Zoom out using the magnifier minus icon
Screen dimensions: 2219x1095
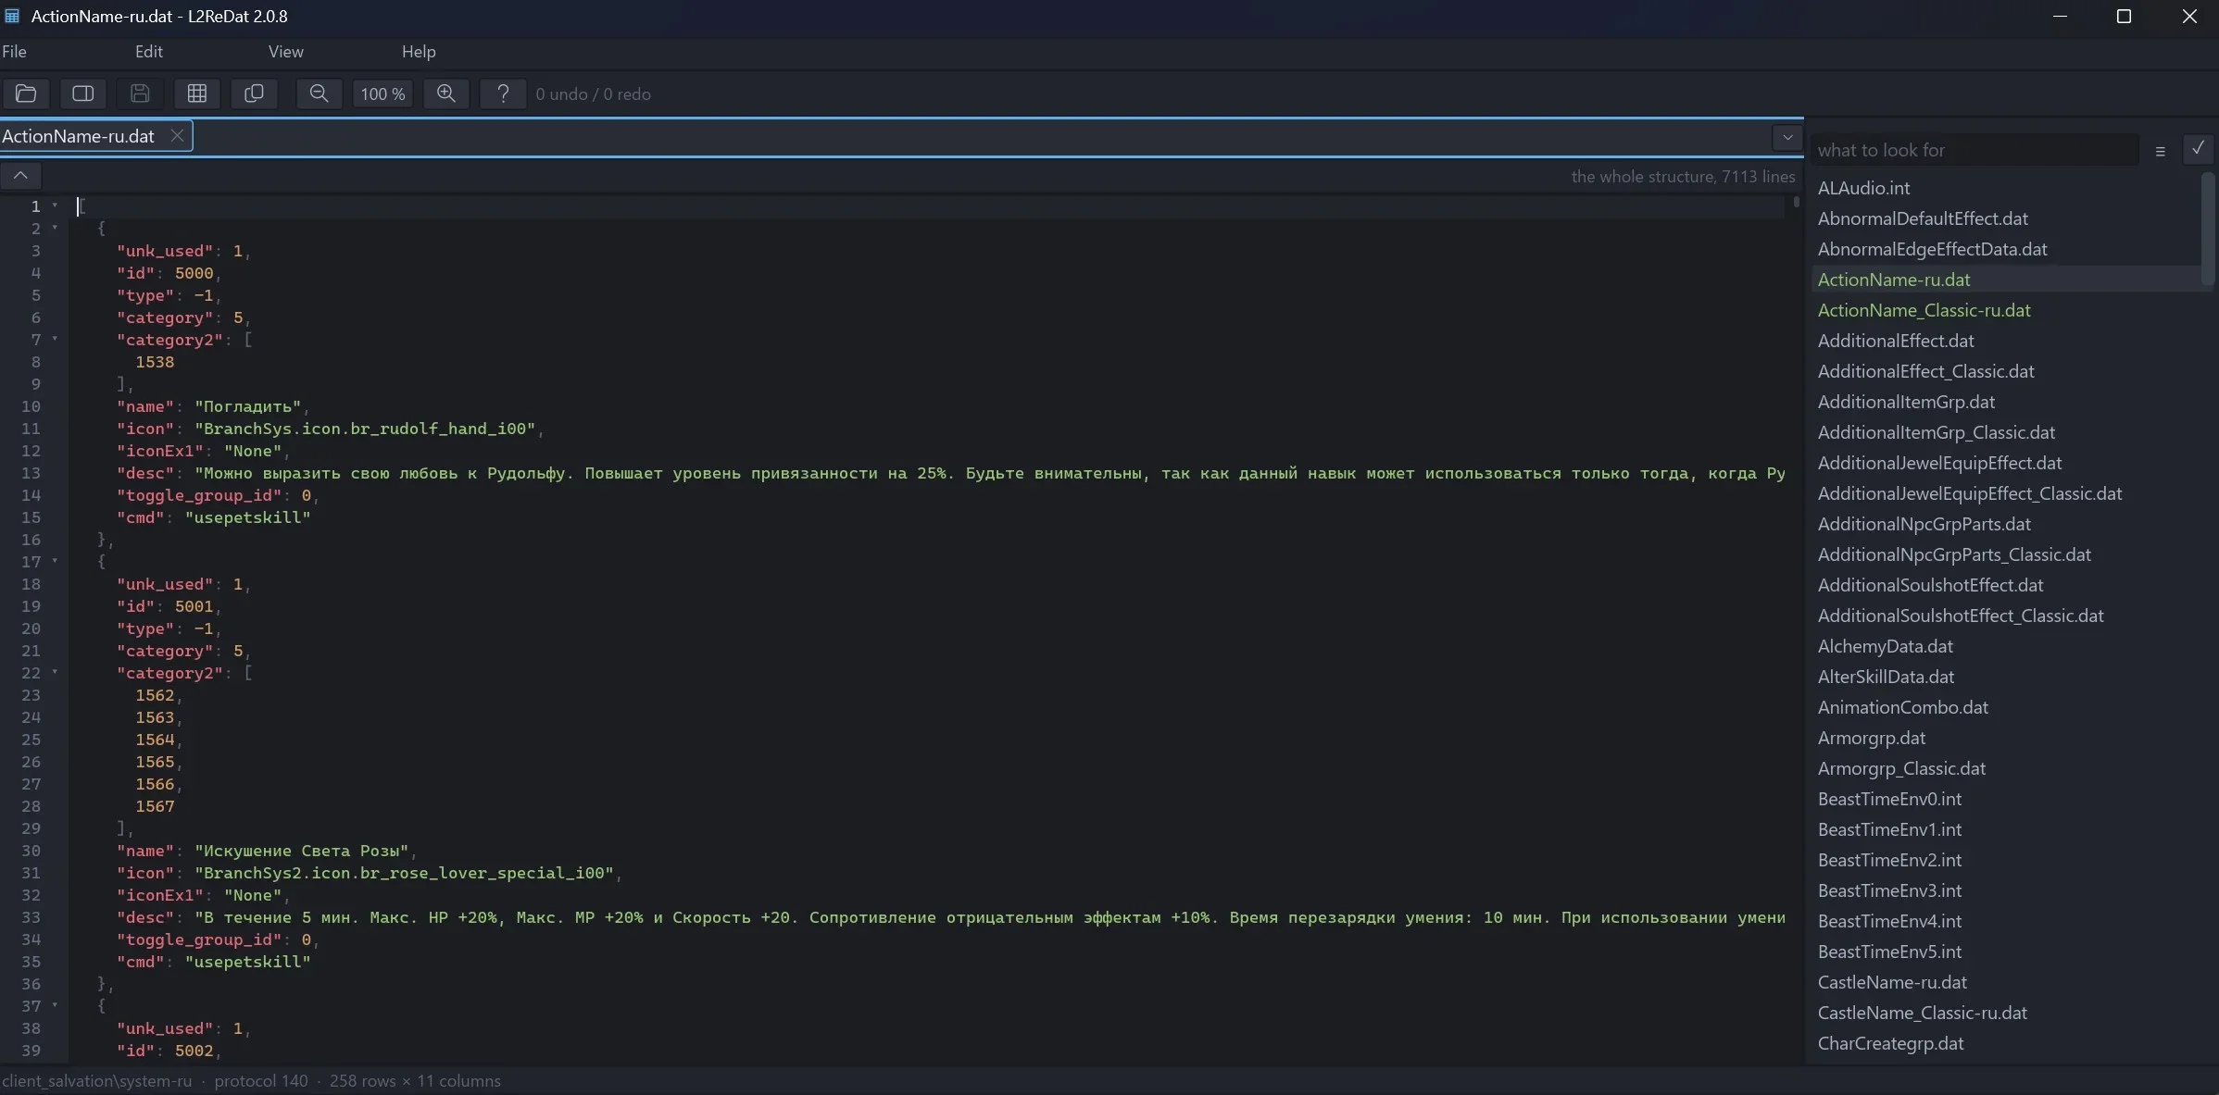click(319, 93)
